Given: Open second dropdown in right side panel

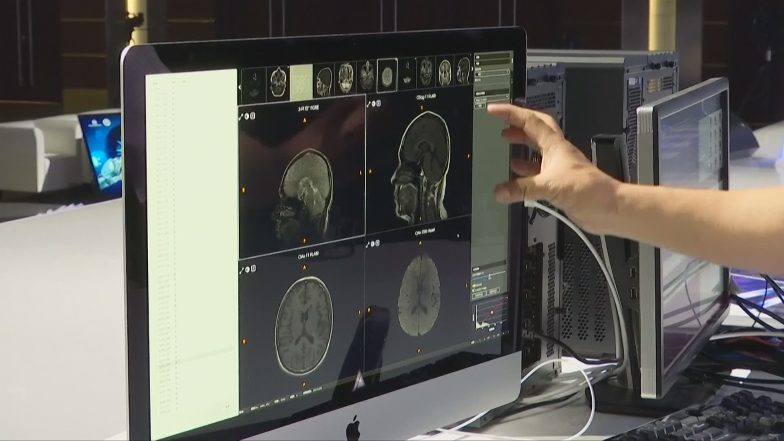Looking at the screenshot, I should pyautogui.click(x=492, y=98).
